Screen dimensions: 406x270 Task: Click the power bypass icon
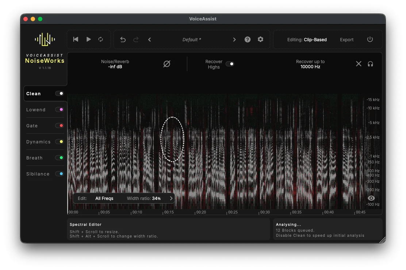click(370, 39)
